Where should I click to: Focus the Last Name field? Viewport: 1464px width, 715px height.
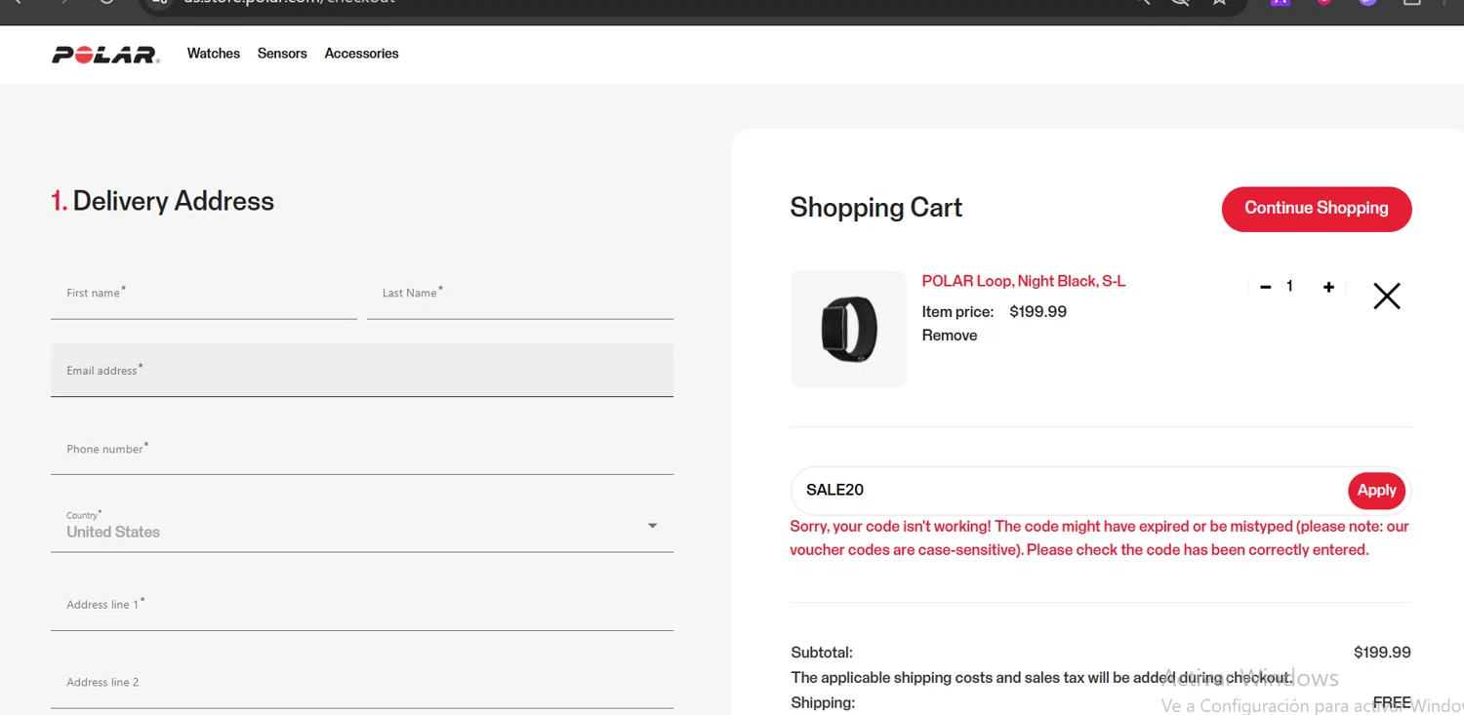click(520, 294)
